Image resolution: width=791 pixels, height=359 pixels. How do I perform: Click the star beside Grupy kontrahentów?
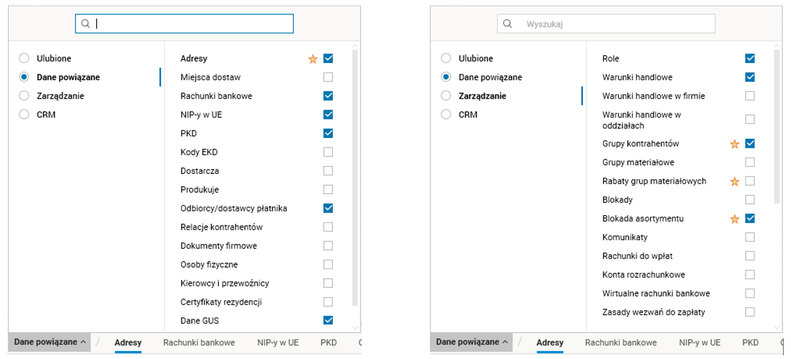735,144
